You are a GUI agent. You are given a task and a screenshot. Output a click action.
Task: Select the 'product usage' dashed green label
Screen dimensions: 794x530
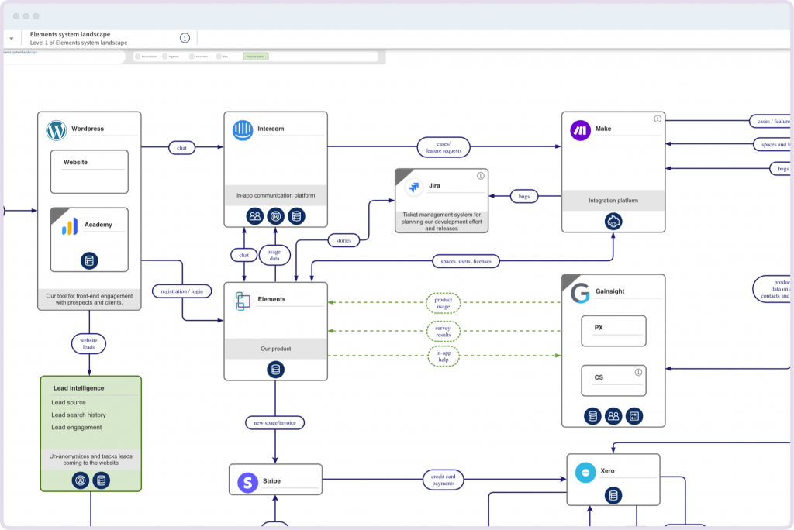click(443, 302)
